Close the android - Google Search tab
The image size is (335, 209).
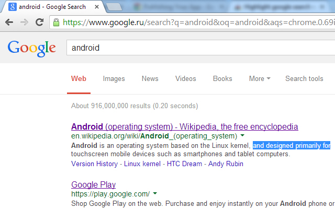tap(96, 7)
